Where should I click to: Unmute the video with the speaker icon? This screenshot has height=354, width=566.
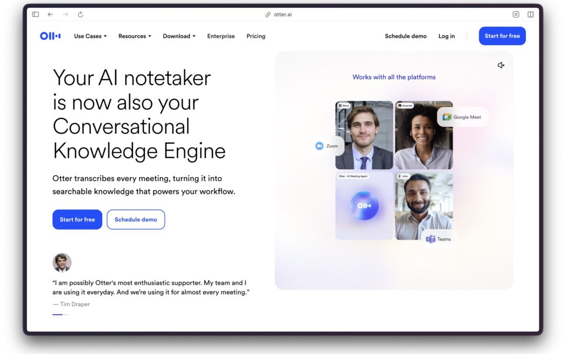click(500, 66)
